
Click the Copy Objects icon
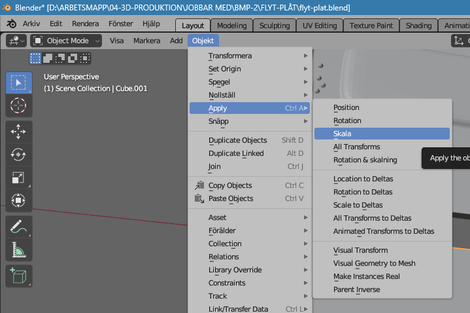pos(199,185)
